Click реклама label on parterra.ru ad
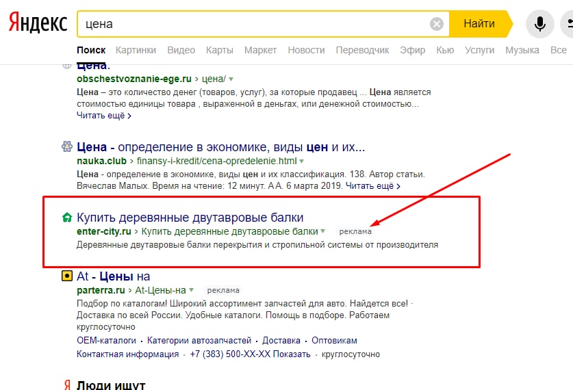This screenshot has width=573, height=390. coord(223,290)
